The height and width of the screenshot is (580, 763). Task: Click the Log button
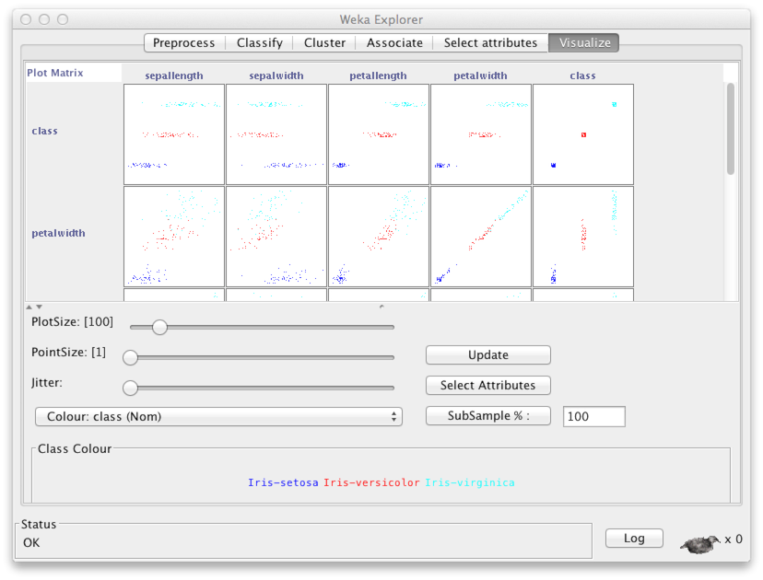634,539
